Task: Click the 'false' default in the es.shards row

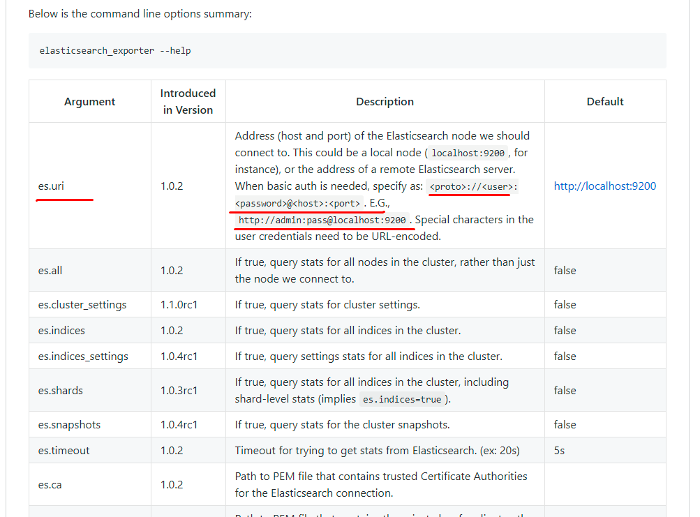Action: [565, 391]
